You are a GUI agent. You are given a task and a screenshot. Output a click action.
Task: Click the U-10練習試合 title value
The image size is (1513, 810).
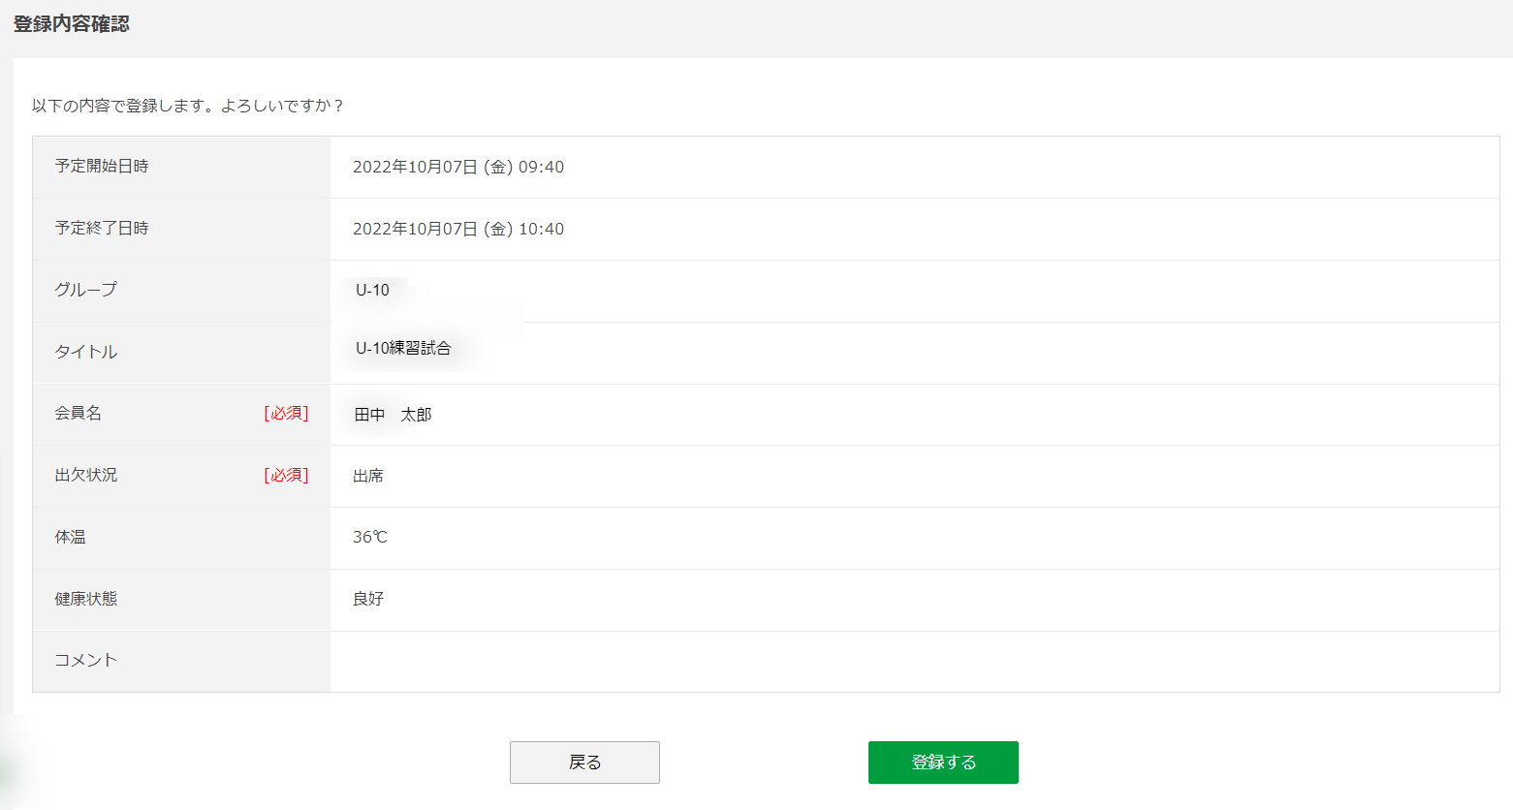tap(403, 348)
